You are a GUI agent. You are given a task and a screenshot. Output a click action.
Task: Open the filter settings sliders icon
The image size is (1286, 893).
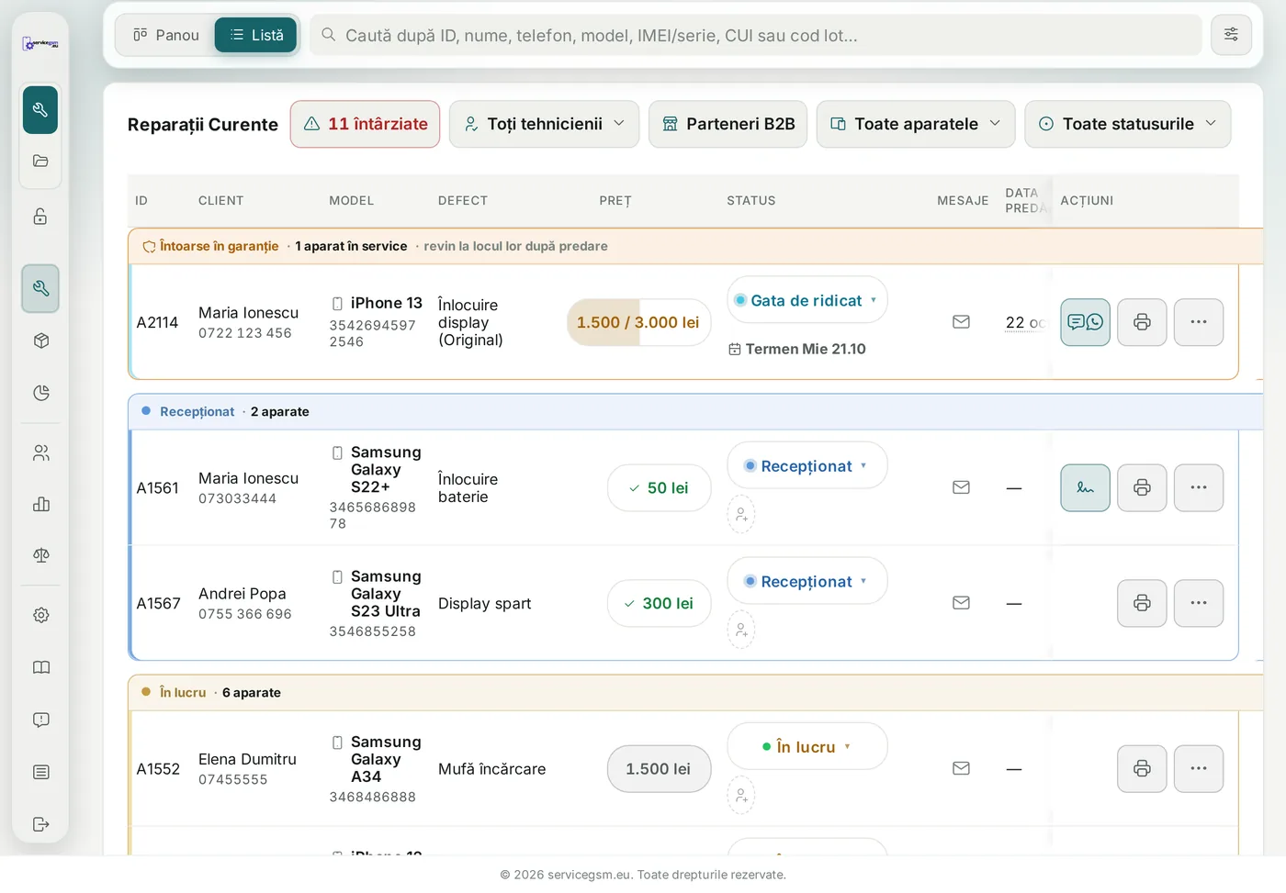pyautogui.click(x=1231, y=35)
